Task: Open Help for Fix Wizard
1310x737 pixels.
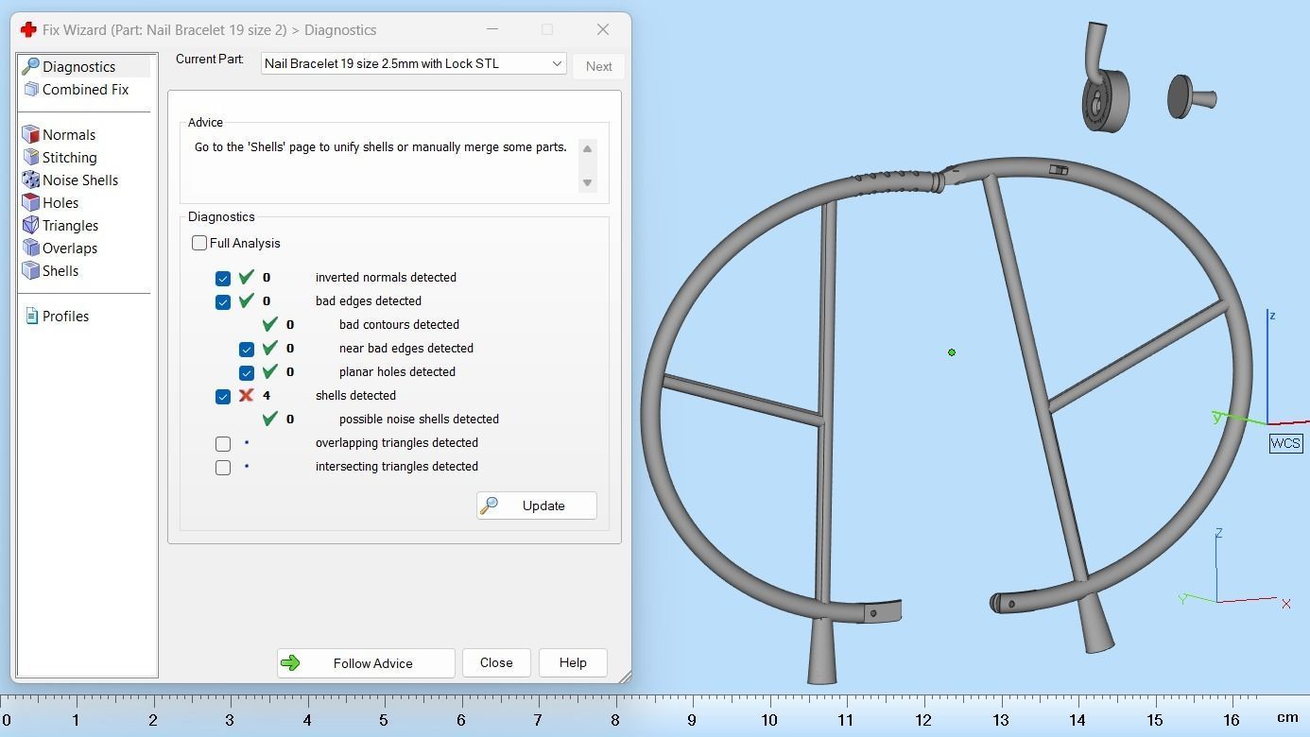Action: point(573,662)
